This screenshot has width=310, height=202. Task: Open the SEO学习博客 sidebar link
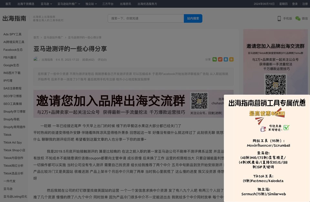coord(13,96)
